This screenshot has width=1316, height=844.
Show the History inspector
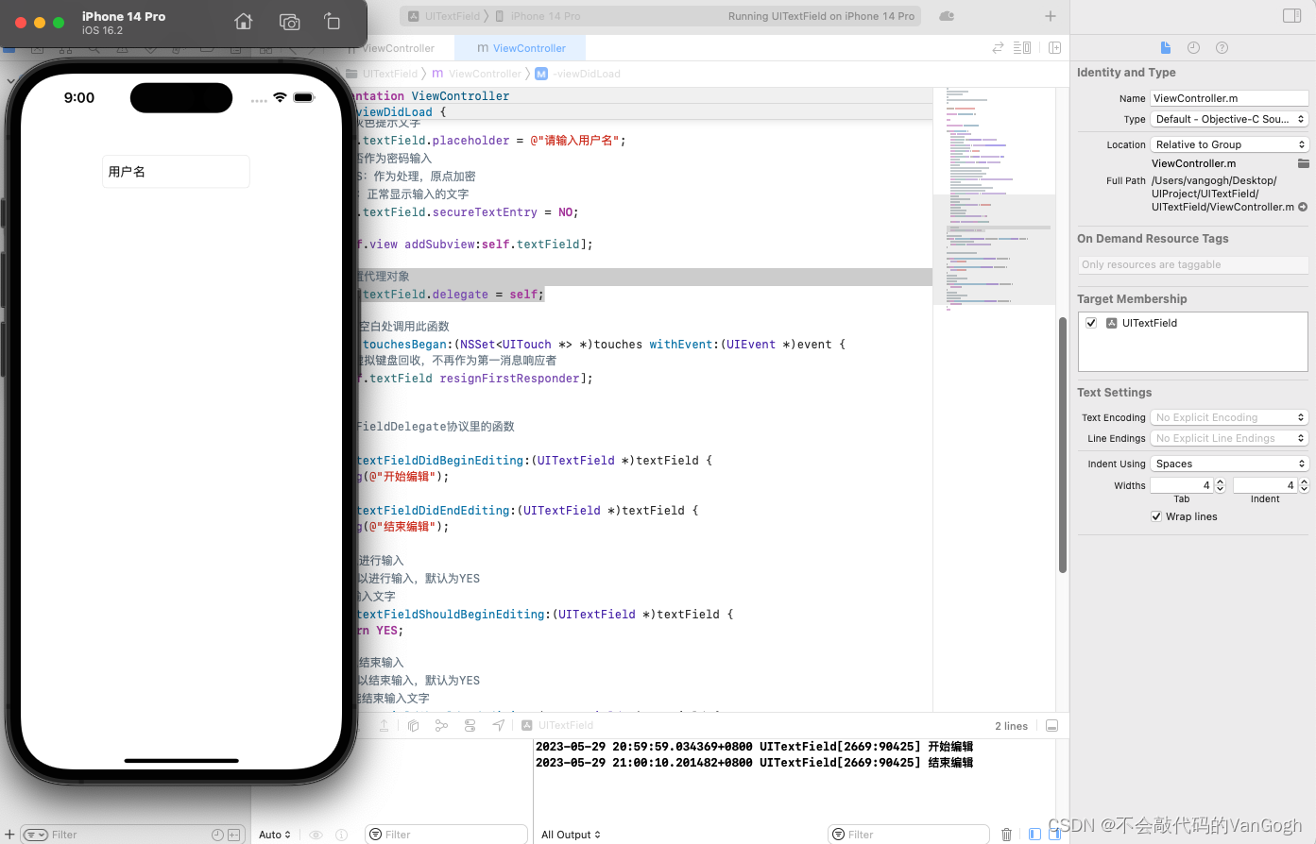point(1193,47)
